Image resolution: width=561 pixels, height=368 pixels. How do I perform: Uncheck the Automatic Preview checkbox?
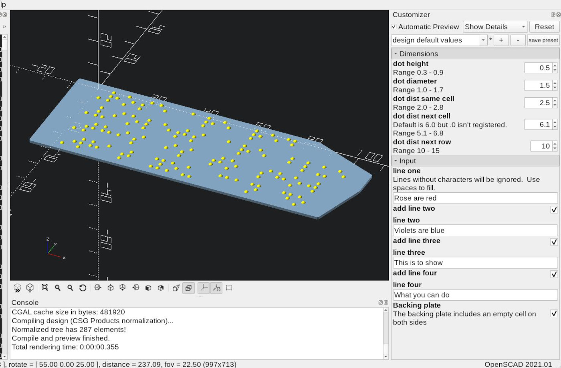[394, 27]
